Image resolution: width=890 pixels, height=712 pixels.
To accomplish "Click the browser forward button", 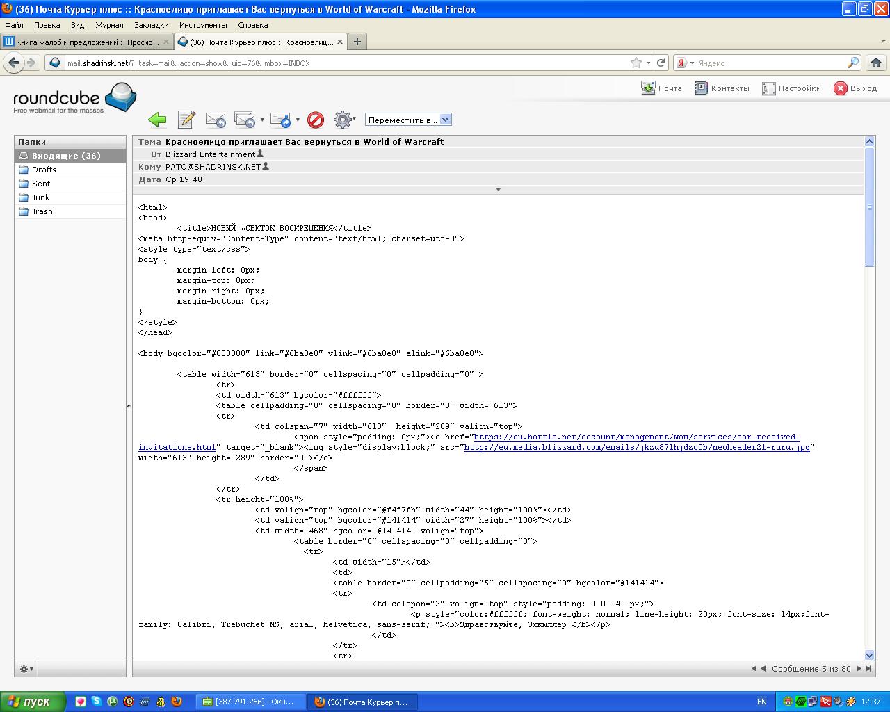I will point(31,63).
